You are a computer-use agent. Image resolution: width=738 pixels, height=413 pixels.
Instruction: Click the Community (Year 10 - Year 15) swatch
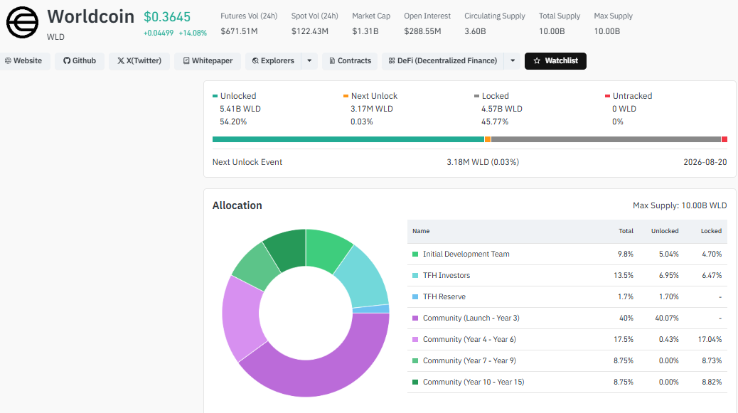[x=415, y=382]
